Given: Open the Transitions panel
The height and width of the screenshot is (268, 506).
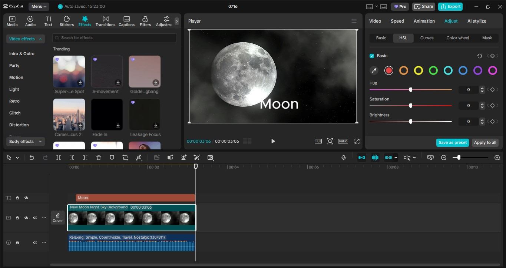Looking at the screenshot, I should 106,21.
